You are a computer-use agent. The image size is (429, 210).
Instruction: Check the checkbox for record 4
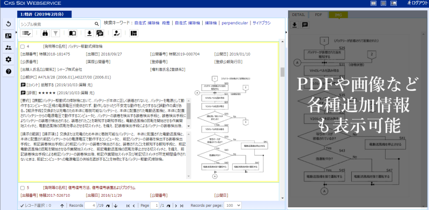click(x=23, y=46)
